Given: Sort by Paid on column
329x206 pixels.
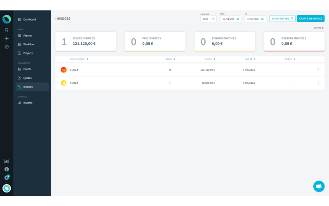Looking at the screenshot, I should pyautogui.click(x=290, y=59).
